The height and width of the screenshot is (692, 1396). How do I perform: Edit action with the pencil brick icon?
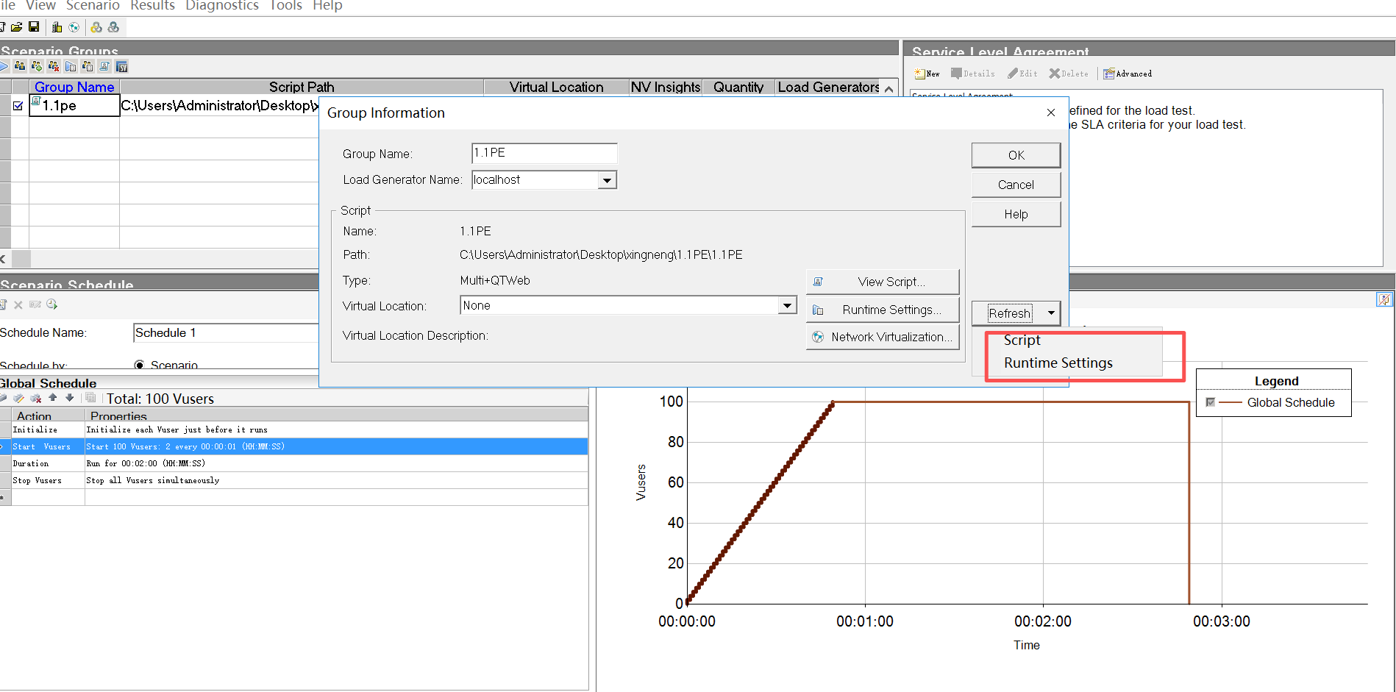pyautogui.click(x=18, y=398)
